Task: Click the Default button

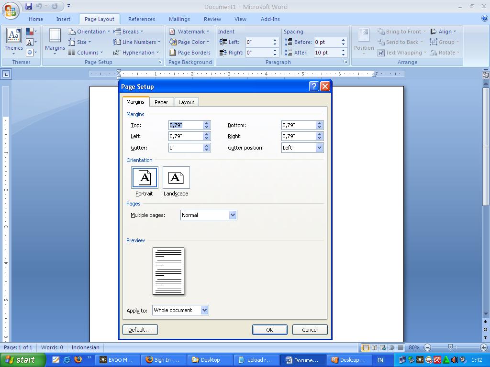Action: click(140, 329)
